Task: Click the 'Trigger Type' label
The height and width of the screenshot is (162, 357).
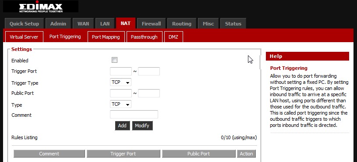Action: click(x=25, y=83)
